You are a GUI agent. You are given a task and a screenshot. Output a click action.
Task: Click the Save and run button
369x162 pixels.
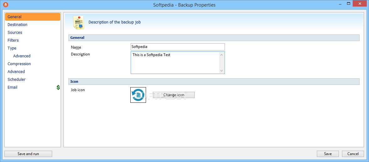(28, 154)
